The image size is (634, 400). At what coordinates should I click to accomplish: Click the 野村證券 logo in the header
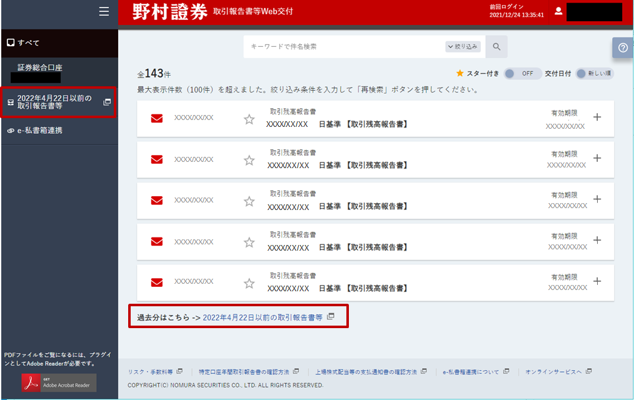pyautogui.click(x=170, y=11)
